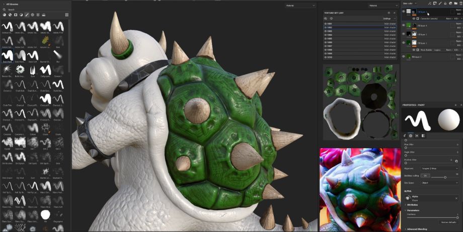Viewport: 463px width, 232px height.
Task: Remove the Alpha Shape resource
Action: [456, 198]
